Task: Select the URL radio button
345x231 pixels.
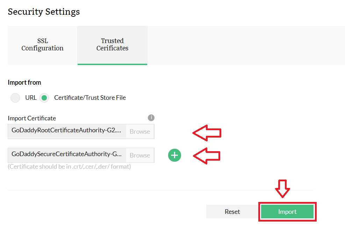Action: (15, 98)
